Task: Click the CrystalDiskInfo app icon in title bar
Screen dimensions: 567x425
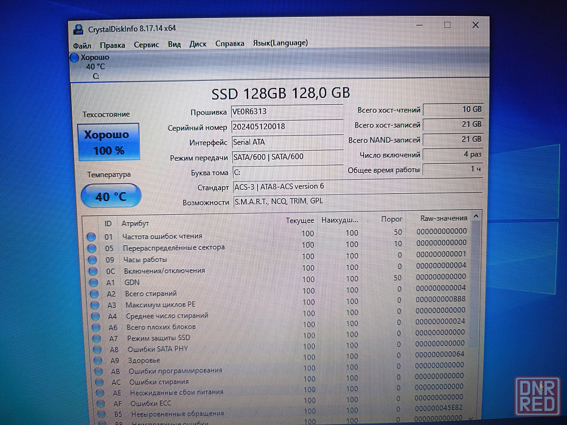Action: (78, 29)
